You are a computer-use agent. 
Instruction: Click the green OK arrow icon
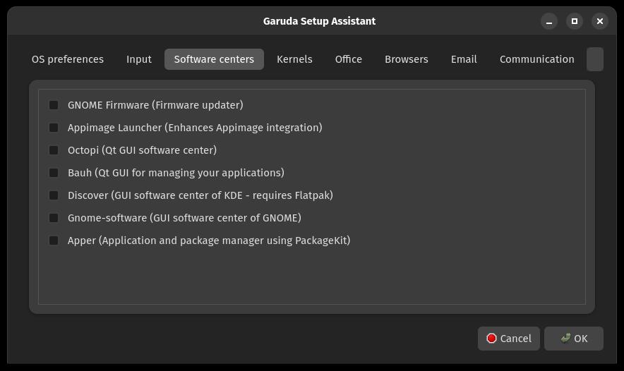[565, 338]
